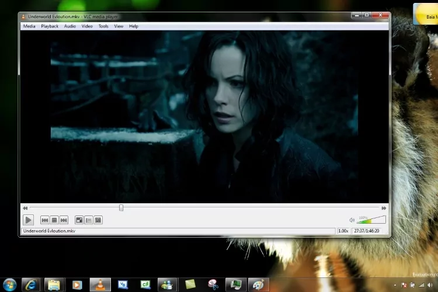Show hidden tray icons arrow
The image size is (438, 292).
[395, 286]
